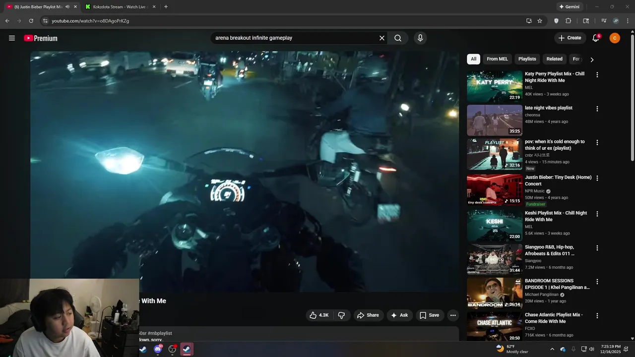Open the taskbar volume icon
Image resolution: width=635 pixels, height=357 pixels.
tap(591, 349)
